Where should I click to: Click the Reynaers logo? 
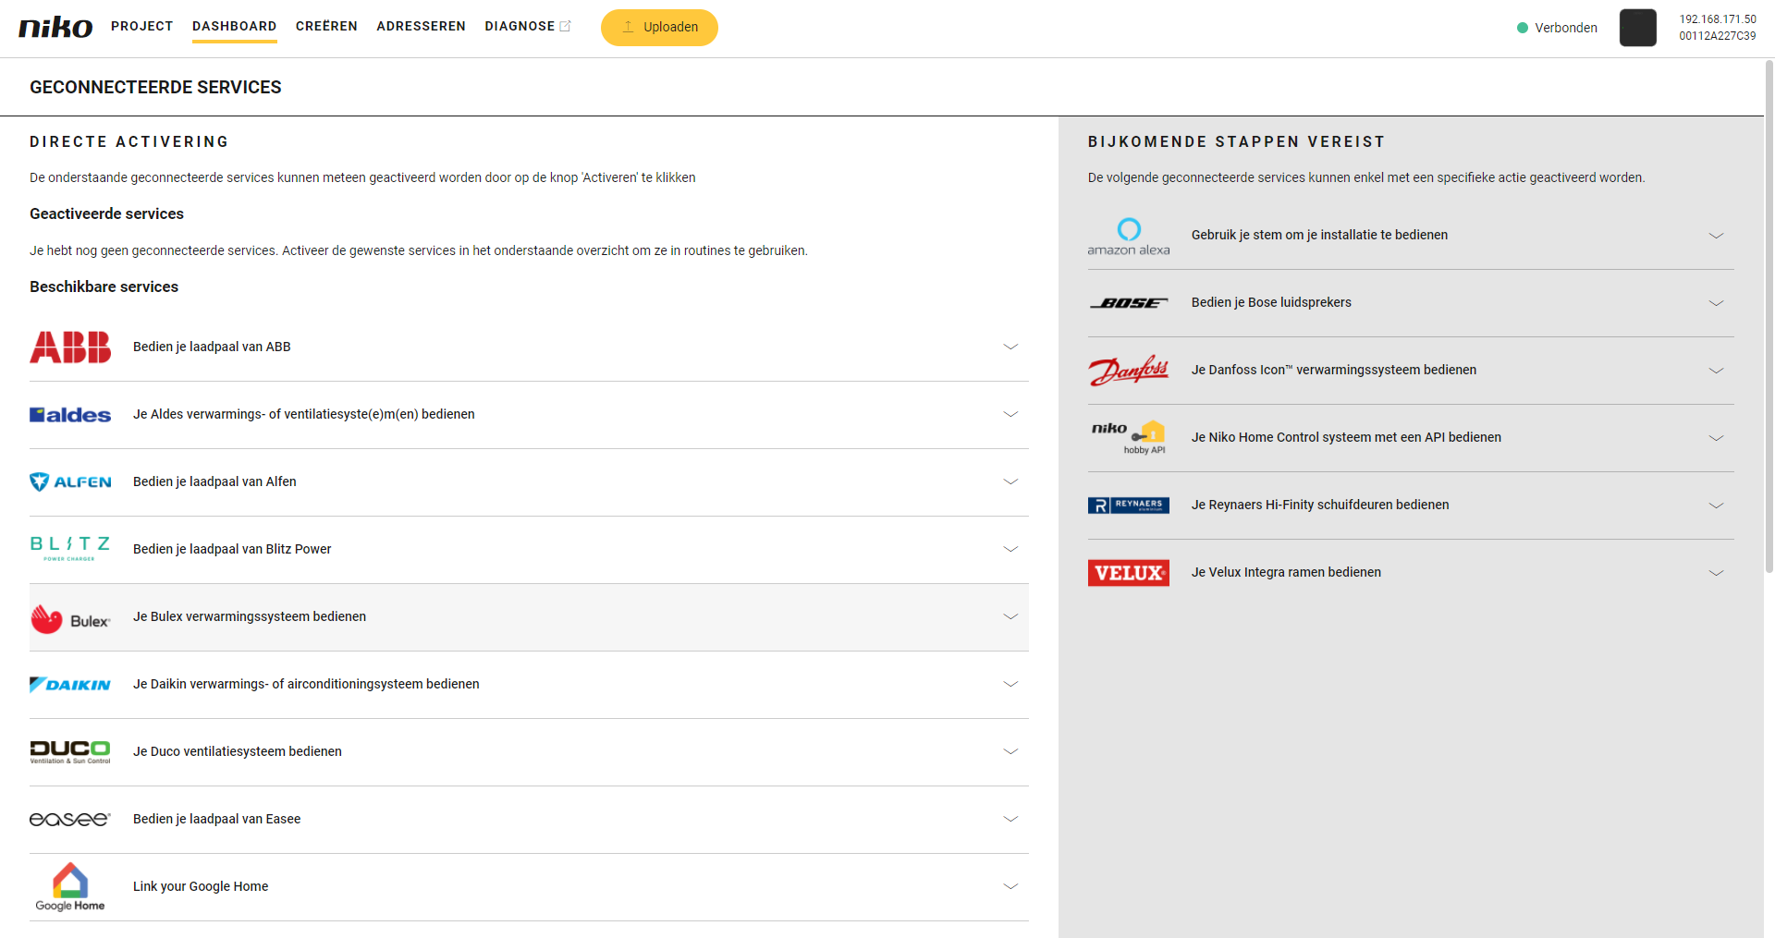tap(1129, 505)
